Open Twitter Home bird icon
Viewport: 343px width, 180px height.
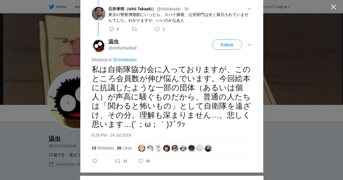click(x=51, y=7)
